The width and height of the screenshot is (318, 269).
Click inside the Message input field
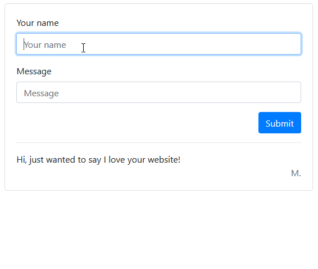(158, 92)
